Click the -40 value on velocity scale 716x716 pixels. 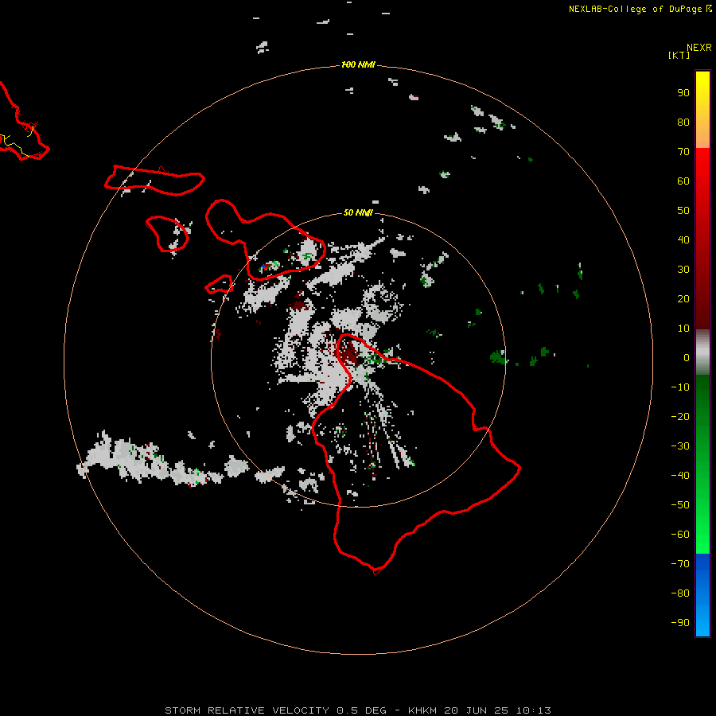[680, 476]
